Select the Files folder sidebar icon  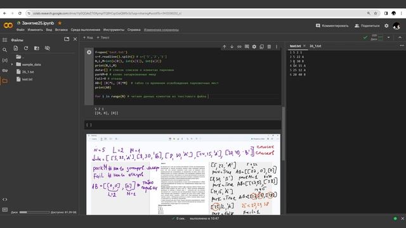click(x=4, y=81)
